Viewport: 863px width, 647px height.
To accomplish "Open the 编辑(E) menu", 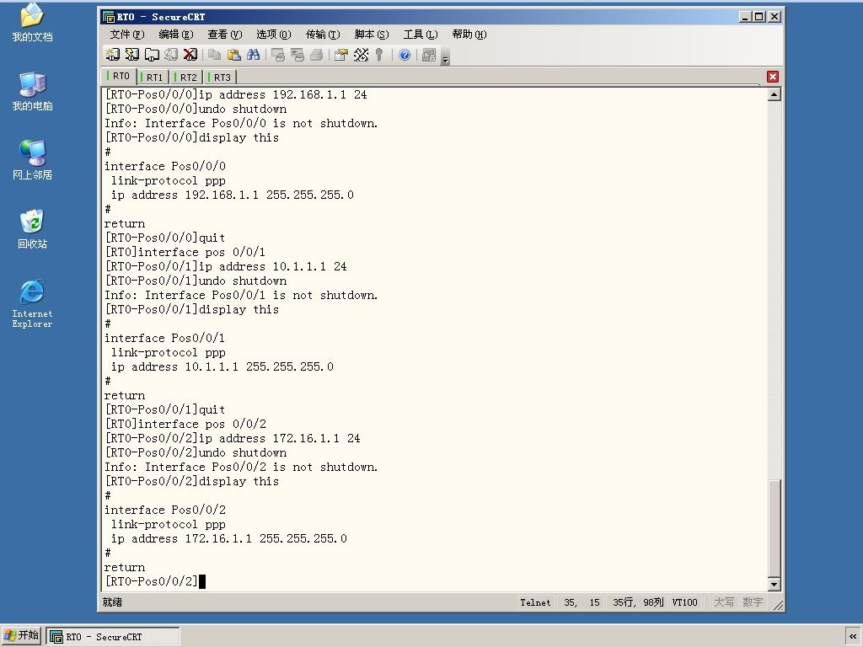I will coord(176,34).
